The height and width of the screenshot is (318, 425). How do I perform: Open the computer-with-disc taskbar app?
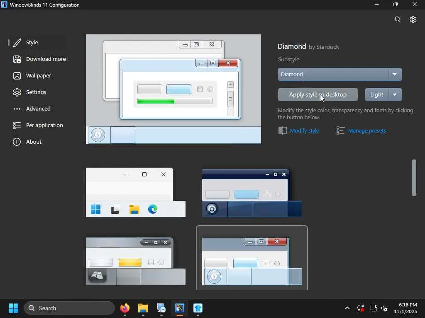click(x=161, y=308)
